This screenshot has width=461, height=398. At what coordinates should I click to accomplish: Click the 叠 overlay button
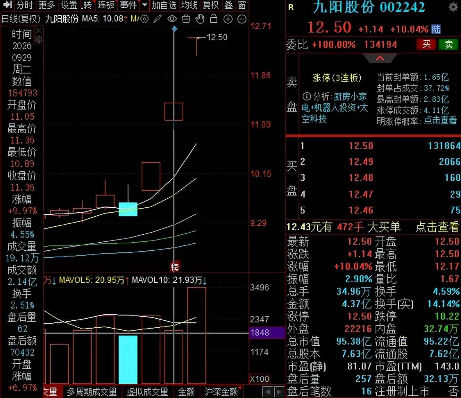(x=229, y=5)
